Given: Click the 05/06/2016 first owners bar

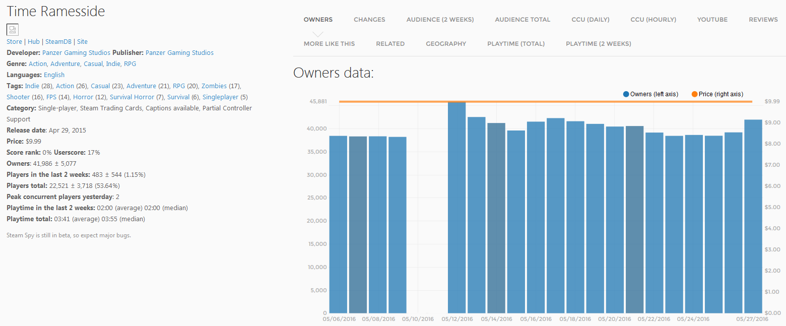Looking at the screenshot, I should coord(339,224).
